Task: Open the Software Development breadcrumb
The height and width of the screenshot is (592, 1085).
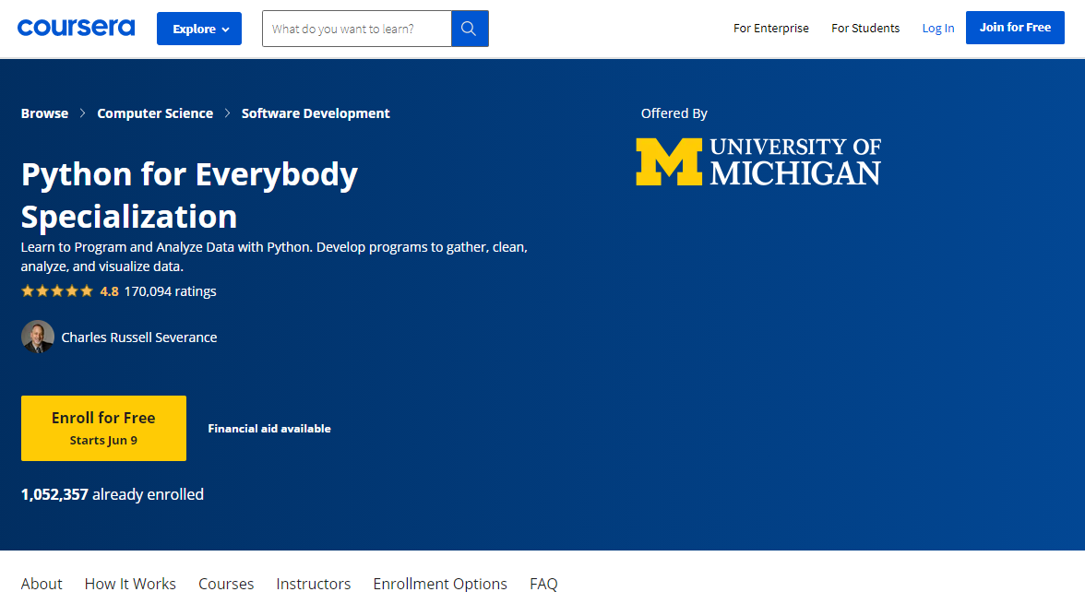Action: [x=316, y=113]
